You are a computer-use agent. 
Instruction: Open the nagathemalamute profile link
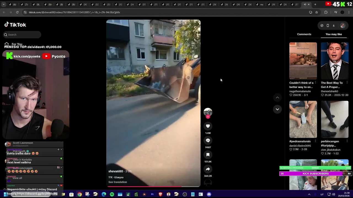click(x=300, y=91)
